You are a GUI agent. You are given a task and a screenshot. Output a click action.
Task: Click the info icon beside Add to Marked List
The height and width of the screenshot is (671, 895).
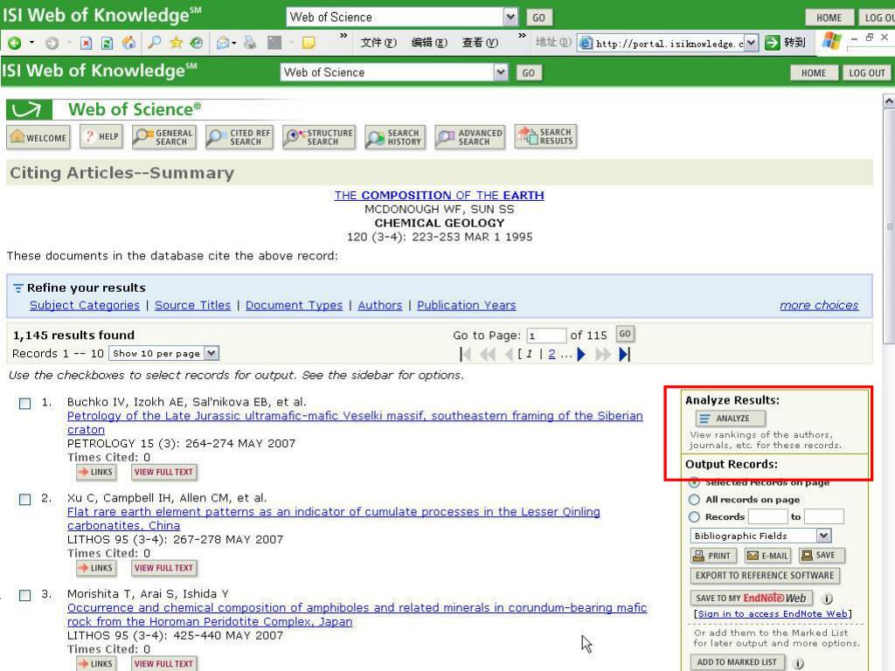(x=798, y=663)
